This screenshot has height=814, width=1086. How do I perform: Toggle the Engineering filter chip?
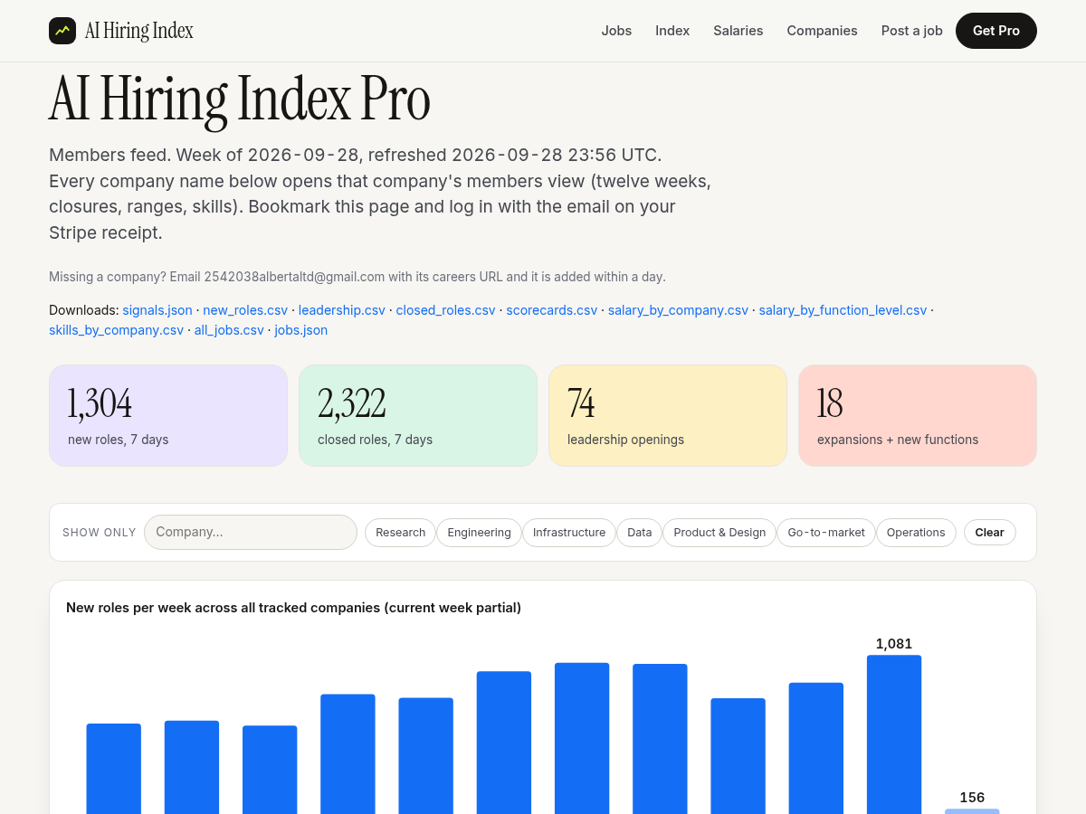point(479,533)
